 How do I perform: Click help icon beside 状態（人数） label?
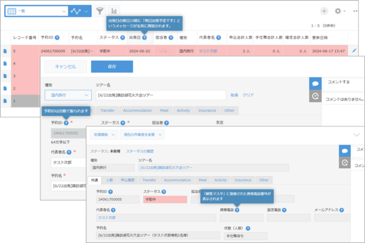coord(248,228)
